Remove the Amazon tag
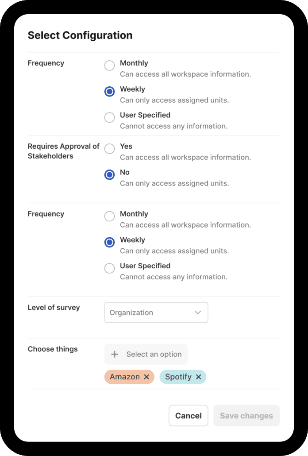The width and height of the screenshot is (308, 456). pos(147,377)
